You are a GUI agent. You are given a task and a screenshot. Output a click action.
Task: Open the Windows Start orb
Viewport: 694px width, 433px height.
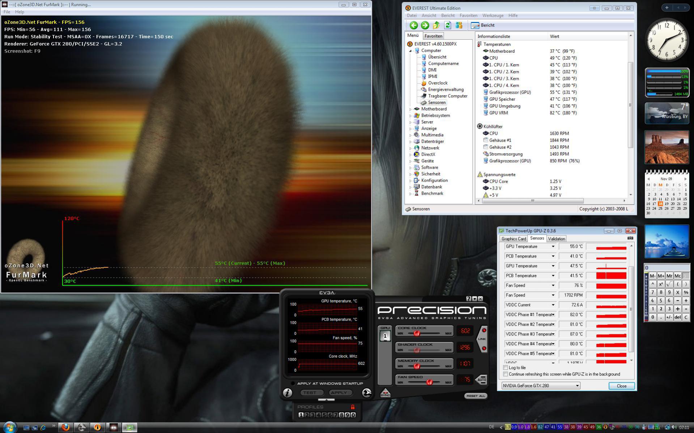(x=10, y=427)
